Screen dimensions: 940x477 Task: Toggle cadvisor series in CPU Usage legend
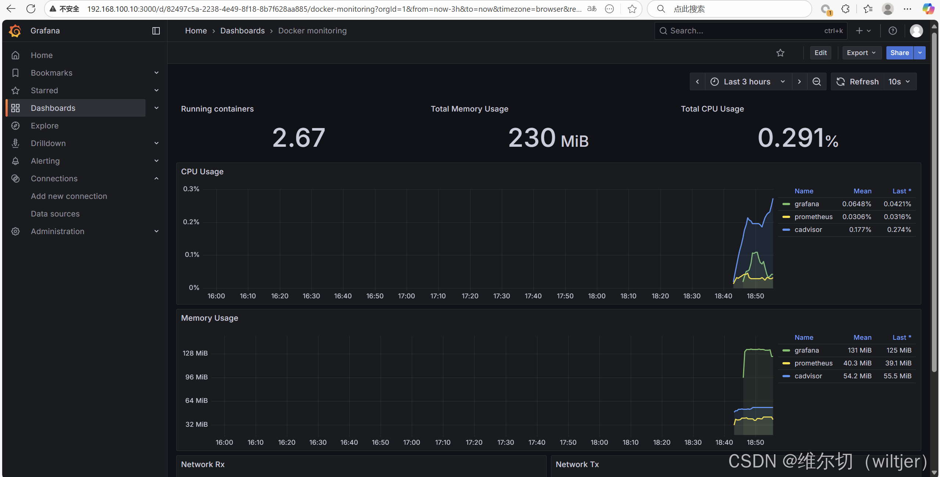[x=808, y=230]
